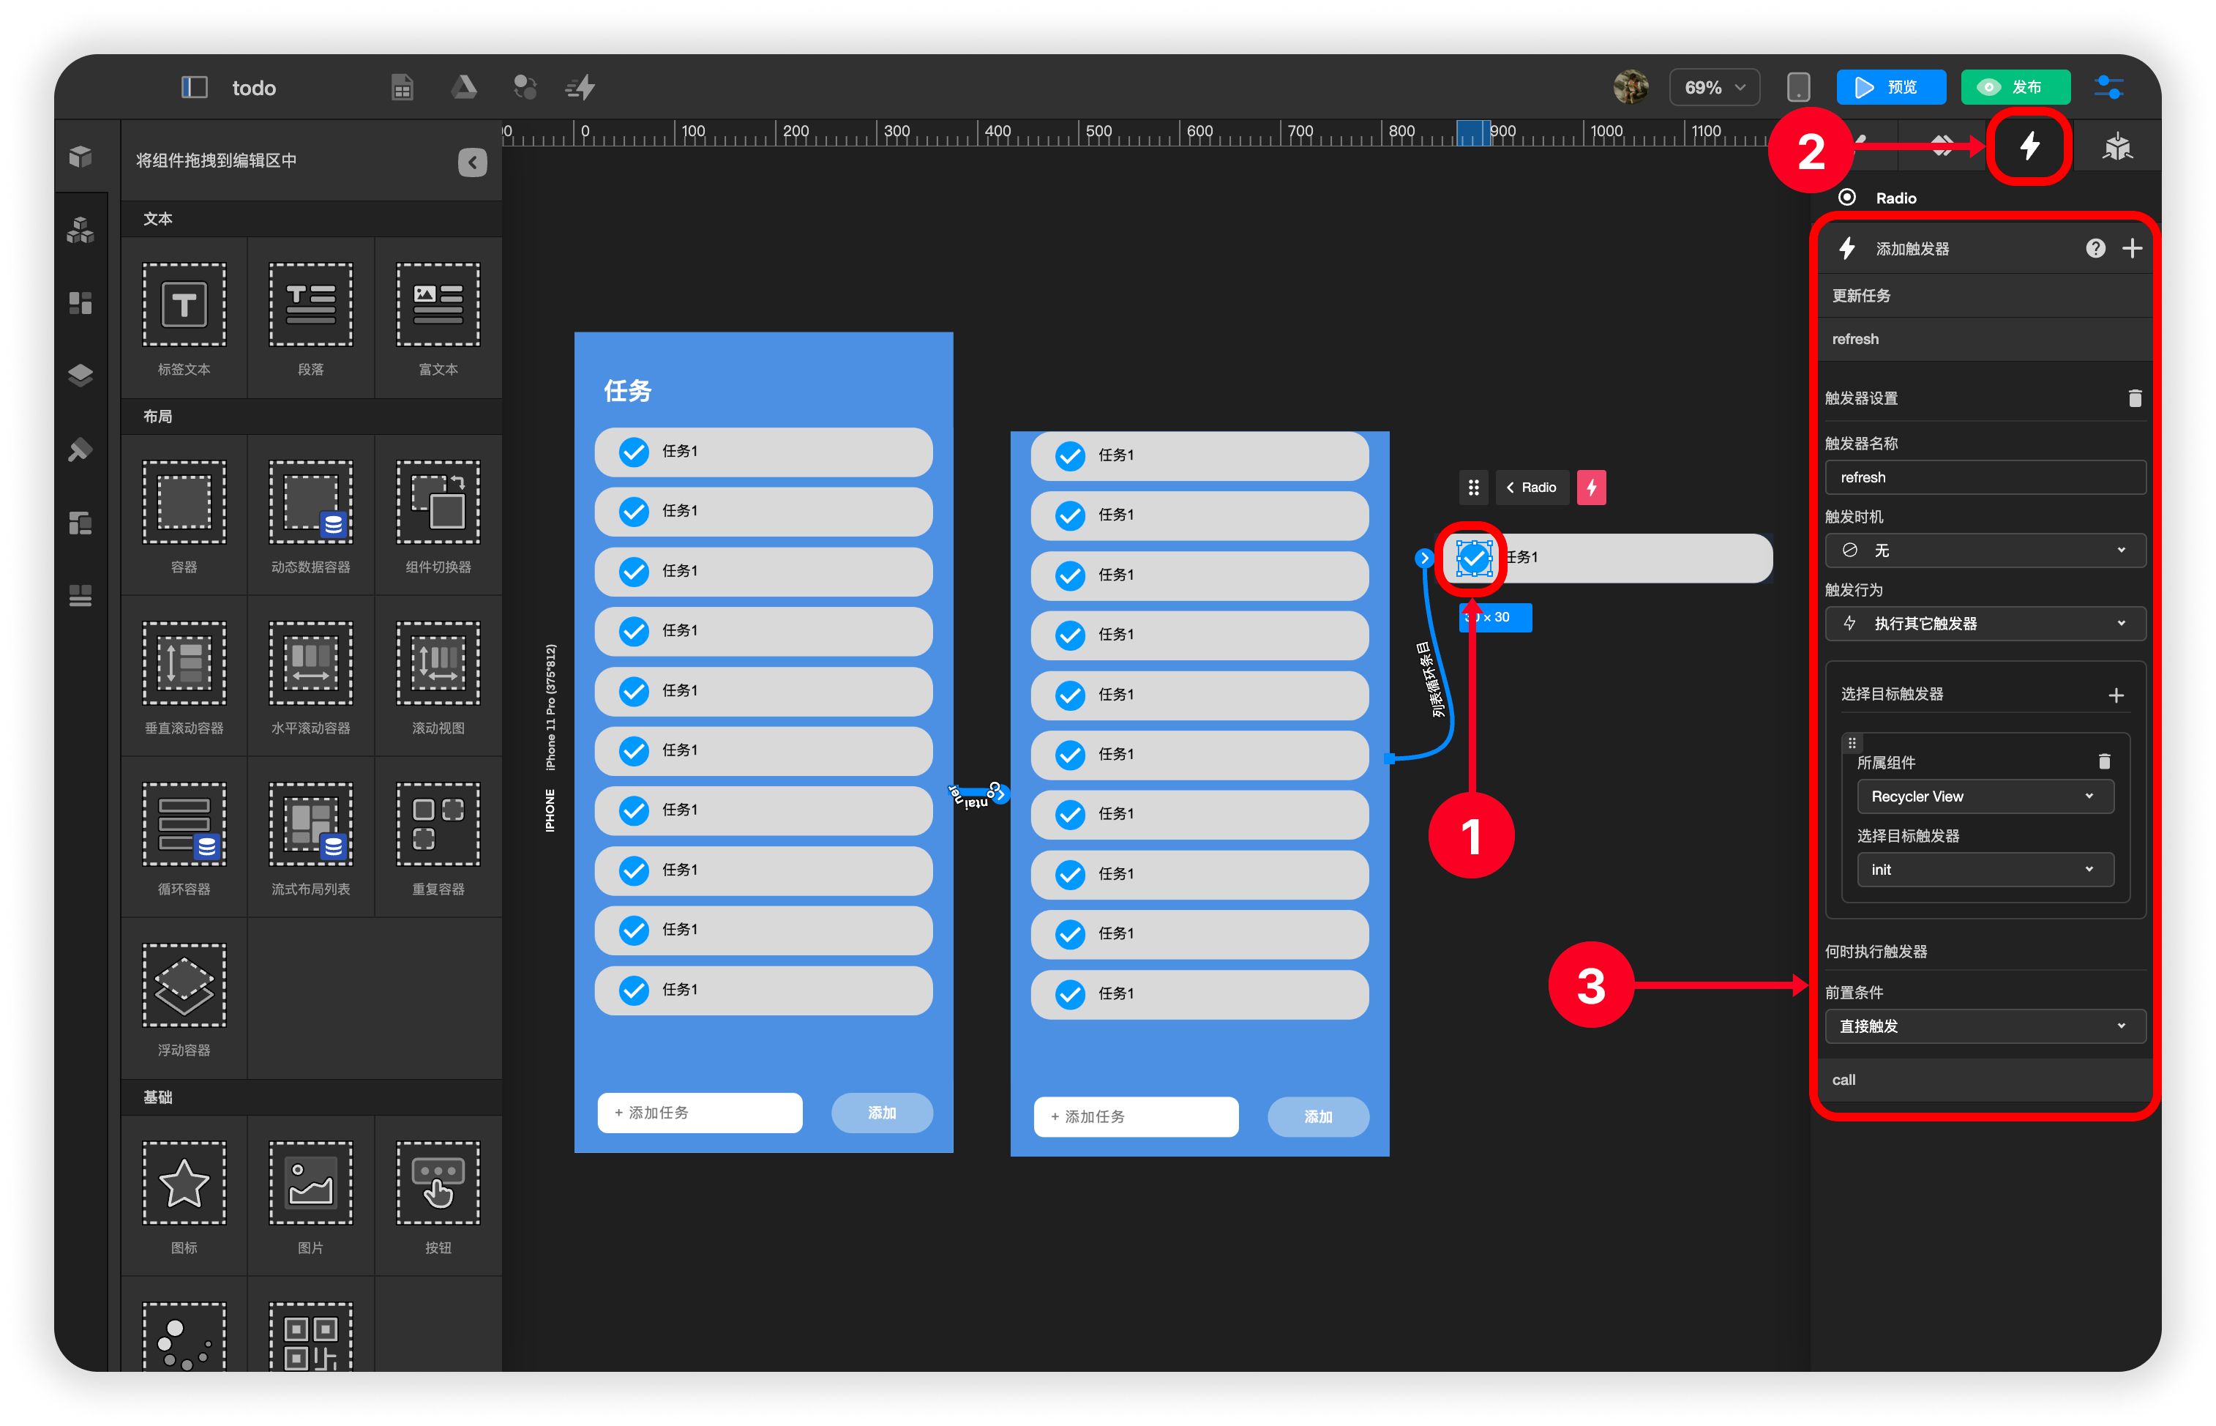Open the 触发行为 执行其它触发器 dropdown
Image resolution: width=2216 pixels, height=1426 pixels.
click(1985, 623)
